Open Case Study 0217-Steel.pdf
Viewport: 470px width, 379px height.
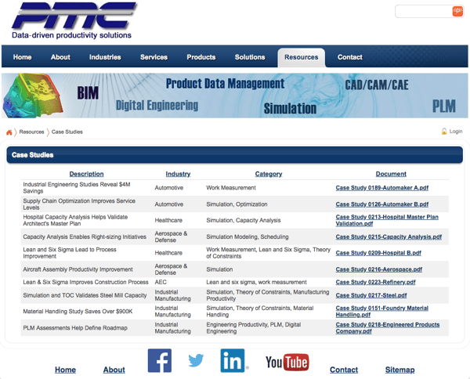click(x=371, y=295)
